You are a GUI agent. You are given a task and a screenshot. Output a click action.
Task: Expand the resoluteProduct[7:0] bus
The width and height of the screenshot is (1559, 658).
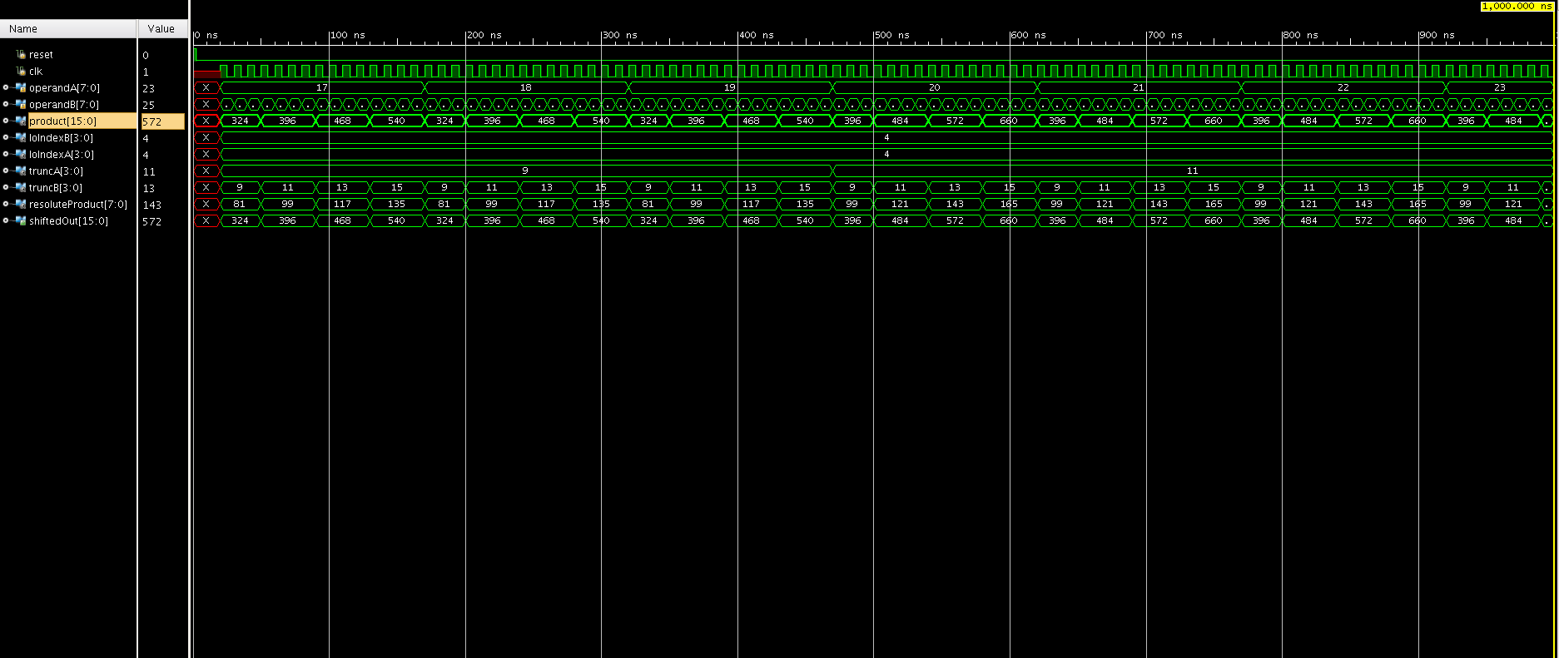point(6,204)
